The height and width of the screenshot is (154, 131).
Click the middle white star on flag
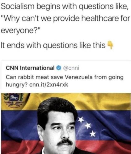coord(88,125)
